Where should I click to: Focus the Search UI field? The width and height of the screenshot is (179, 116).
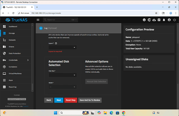point(61,20)
